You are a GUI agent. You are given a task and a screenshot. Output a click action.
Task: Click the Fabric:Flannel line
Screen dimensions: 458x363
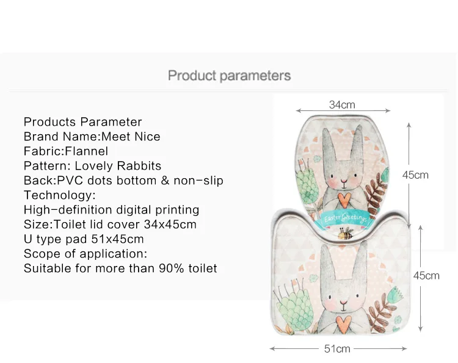pyautogui.click(x=66, y=151)
